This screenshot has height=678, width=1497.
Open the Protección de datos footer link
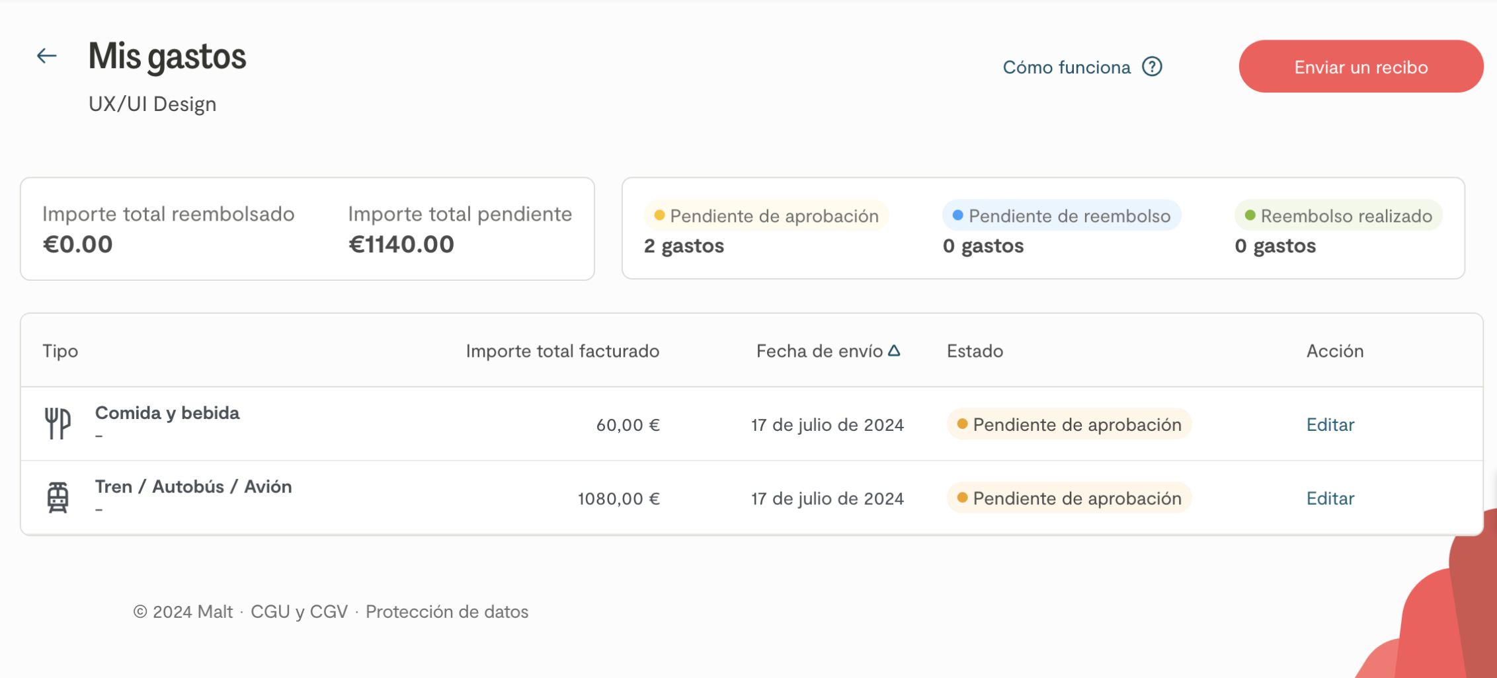click(447, 612)
